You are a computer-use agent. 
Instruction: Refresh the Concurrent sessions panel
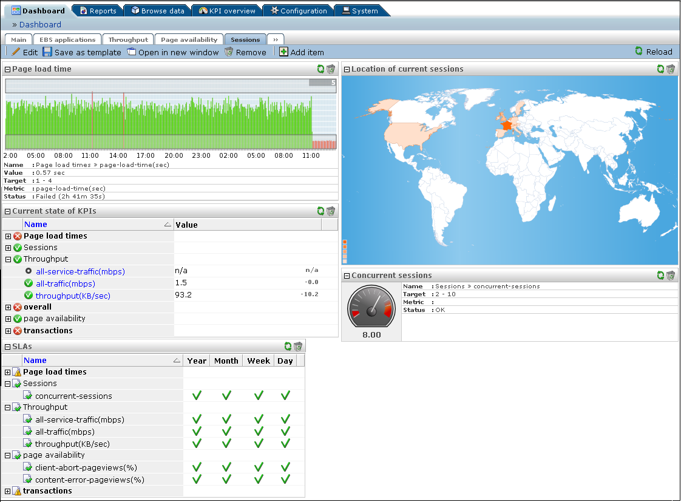[660, 276]
